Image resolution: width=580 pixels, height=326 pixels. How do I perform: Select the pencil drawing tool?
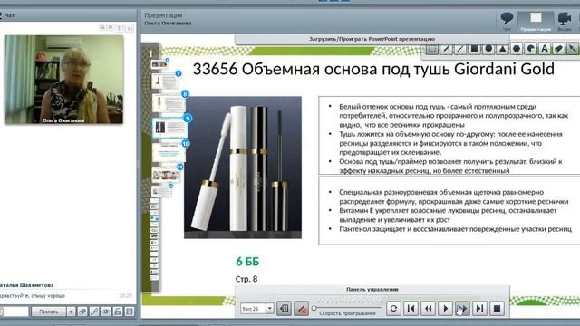tap(446, 48)
